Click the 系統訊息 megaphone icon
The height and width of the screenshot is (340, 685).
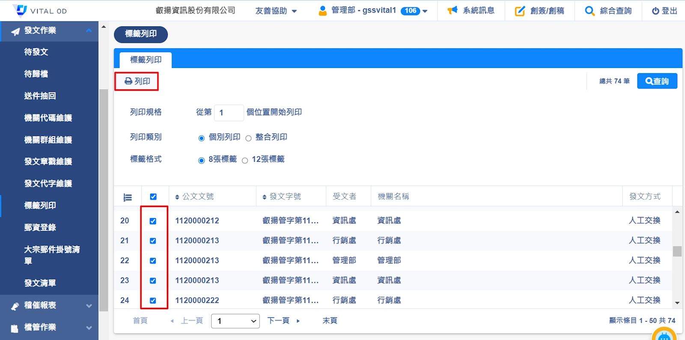(x=453, y=10)
